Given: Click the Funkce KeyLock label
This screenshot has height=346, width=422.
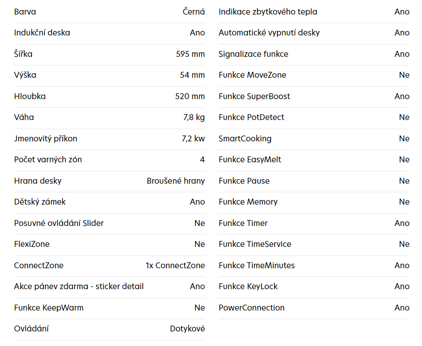Looking at the screenshot, I should pos(248,286).
